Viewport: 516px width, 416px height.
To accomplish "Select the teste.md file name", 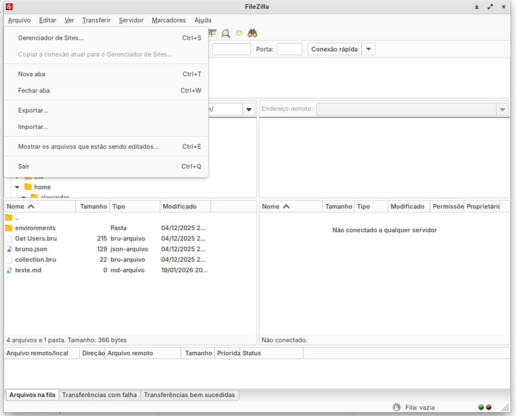I will tap(28, 270).
